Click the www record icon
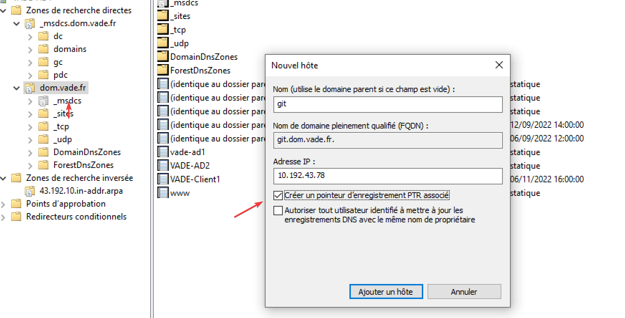Screen dimensions: 625x318 tap(163, 193)
